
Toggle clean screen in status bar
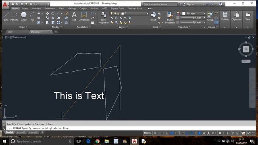click(249, 133)
